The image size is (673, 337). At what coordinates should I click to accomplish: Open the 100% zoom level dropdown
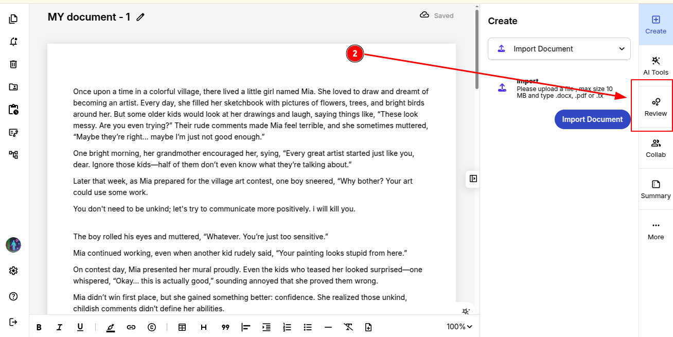click(459, 327)
